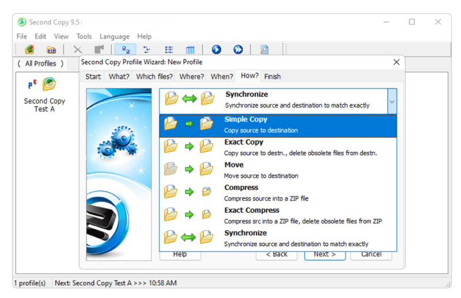The image size is (461, 298).
Task: Open the All Profiles group tab
Action: [40, 63]
